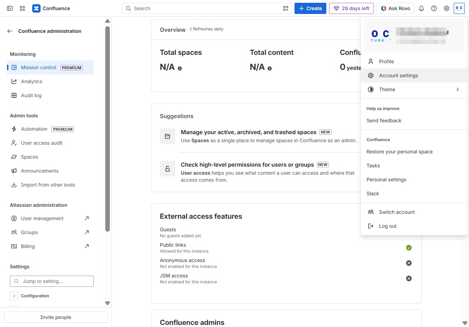Open the help question mark menu

tap(434, 8)
